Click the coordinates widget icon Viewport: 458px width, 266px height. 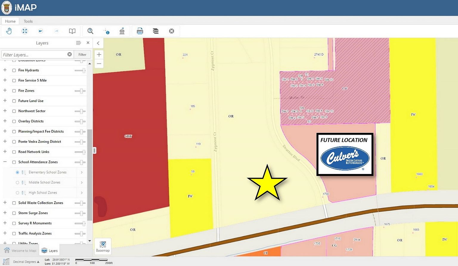tap(6, 262)
